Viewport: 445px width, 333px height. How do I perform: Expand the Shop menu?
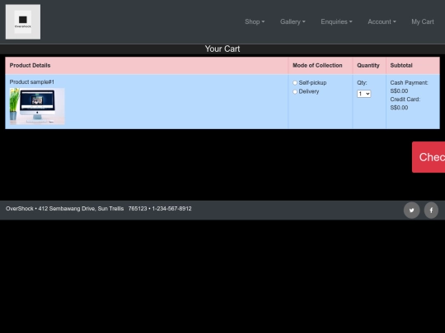tap(255, 22)
